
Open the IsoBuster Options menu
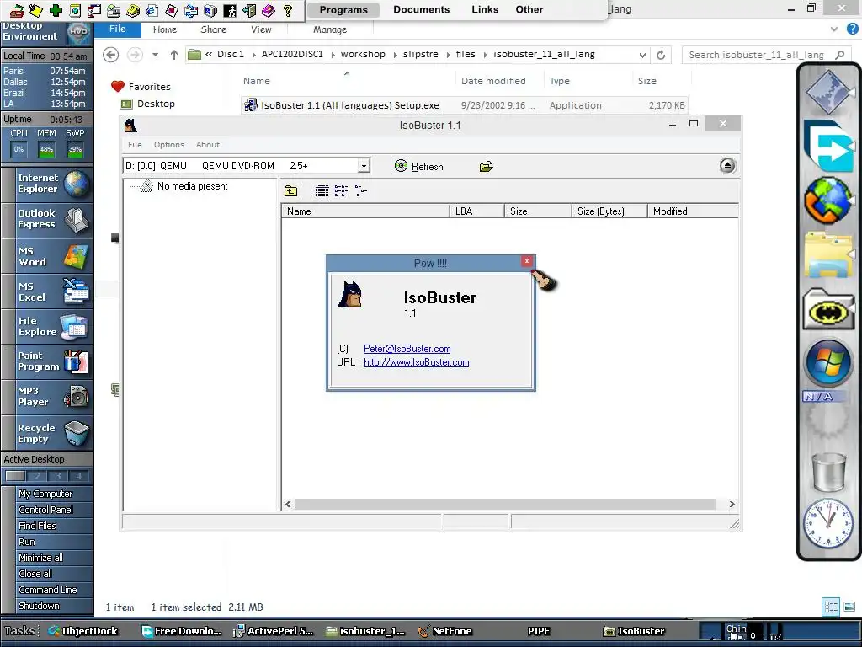168,145
